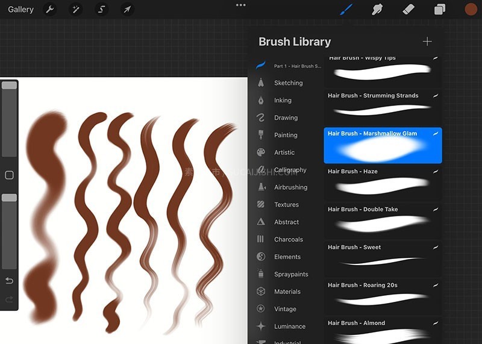
Task: Select the Paint brush tool
Action: (x=346, y=9)
